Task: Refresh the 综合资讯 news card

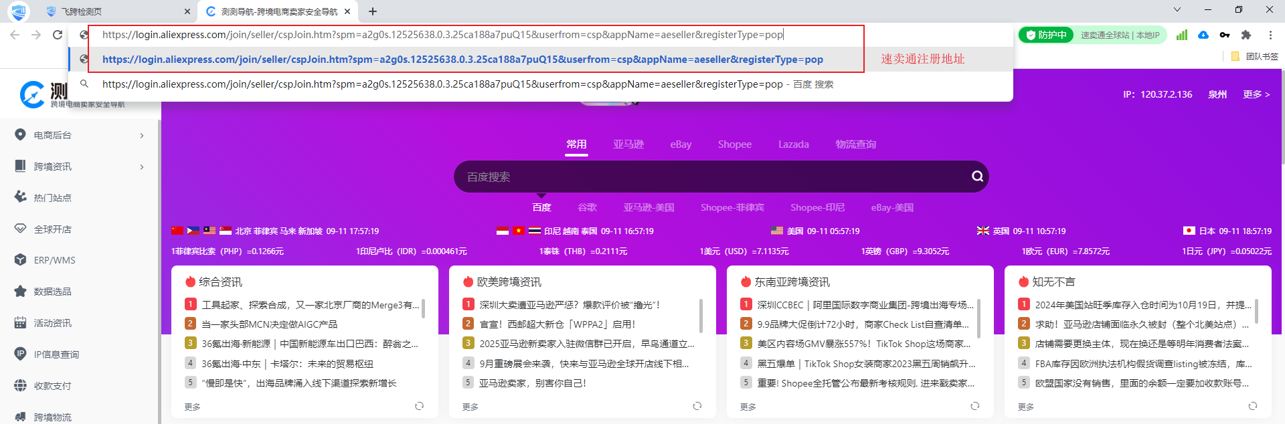Action: pos(419,406)
